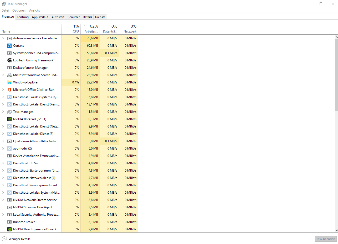338x244 pixels.
Task: Click the Runtime Broker process icon
Action: pos(9,222)
